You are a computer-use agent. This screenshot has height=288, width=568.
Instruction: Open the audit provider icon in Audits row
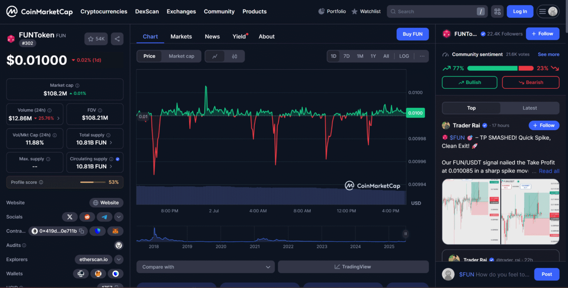[119, 245]
